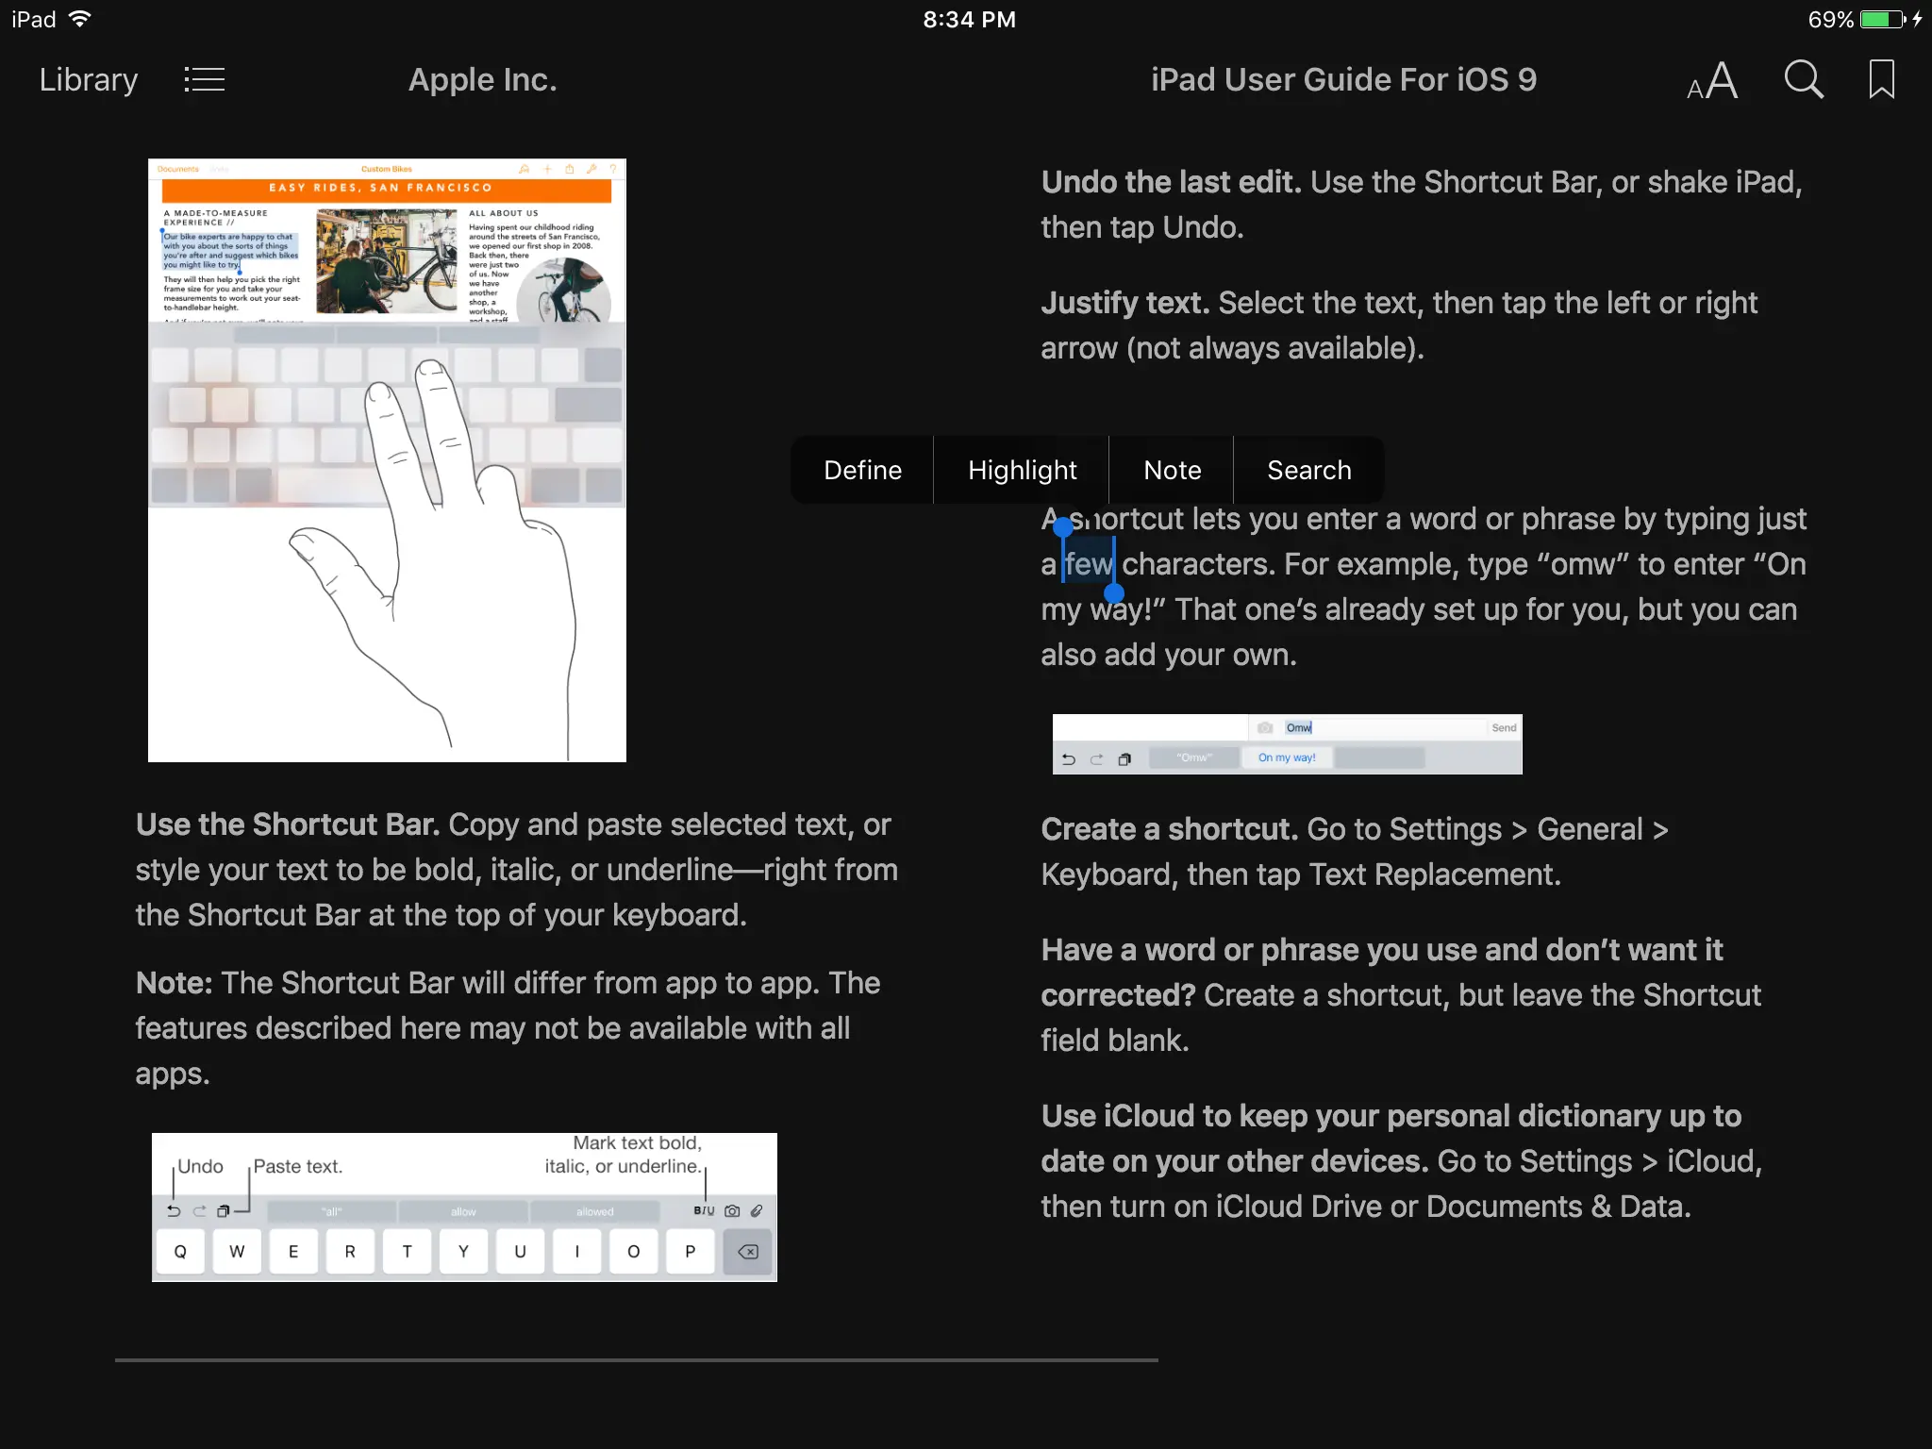1932x1449 pixels.
Task: Open help via the question mark icon
Action: tap(614, 170)
